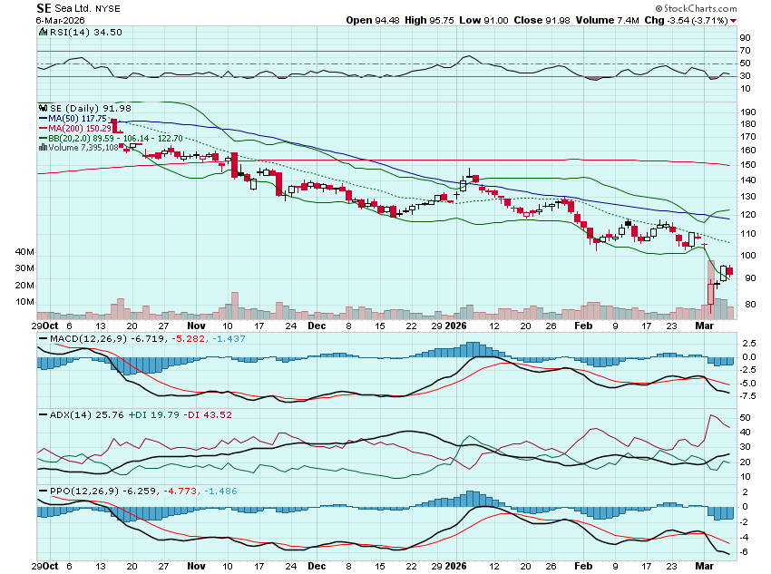Click the '80' price axis label

coord(750,304)
